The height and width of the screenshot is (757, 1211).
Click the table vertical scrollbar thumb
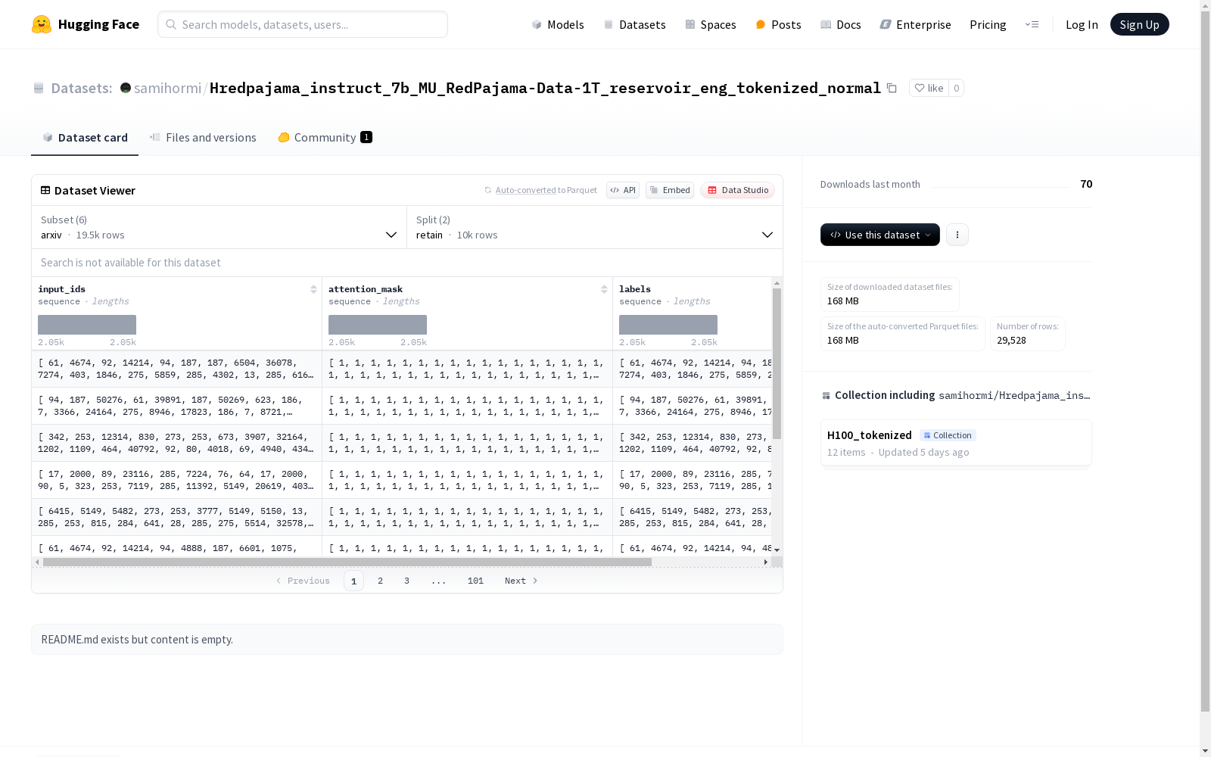tap(777, 363)
